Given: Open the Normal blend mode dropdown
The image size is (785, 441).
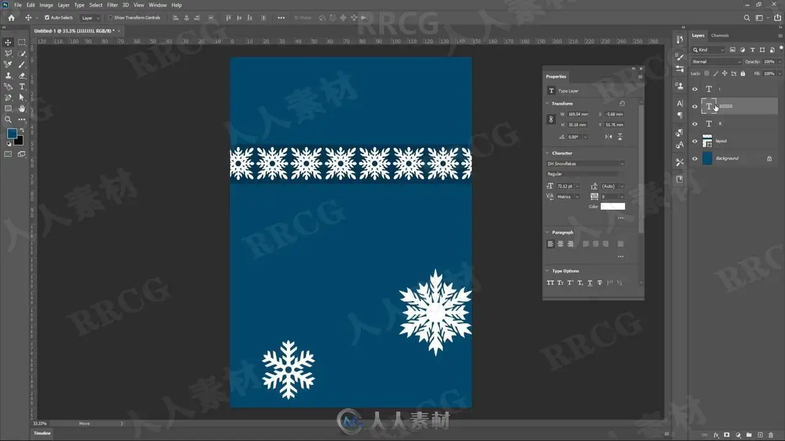Looking at the screenshot, I should click(x=716, y=62).
